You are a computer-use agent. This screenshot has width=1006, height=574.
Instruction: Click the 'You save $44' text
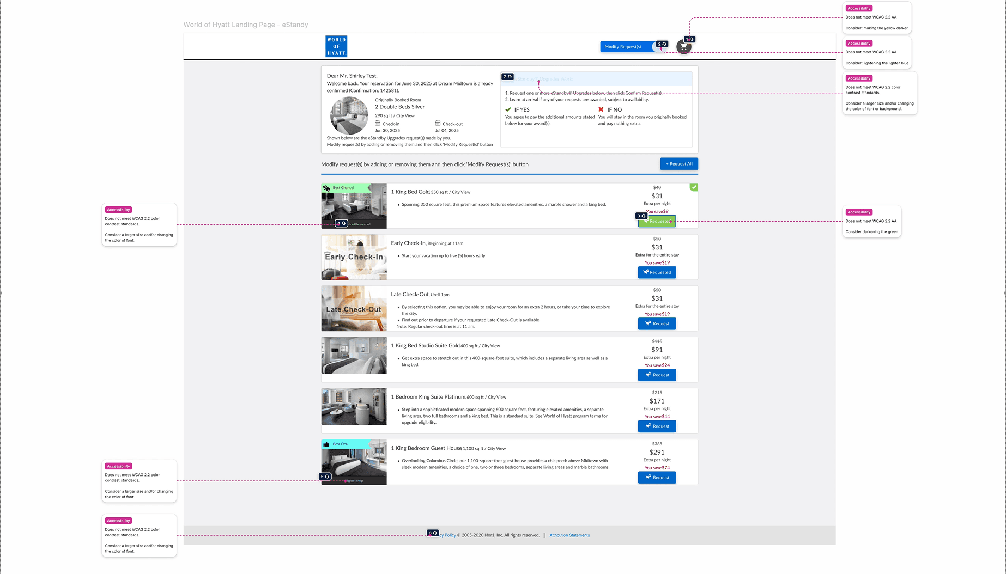coord(657,417)
